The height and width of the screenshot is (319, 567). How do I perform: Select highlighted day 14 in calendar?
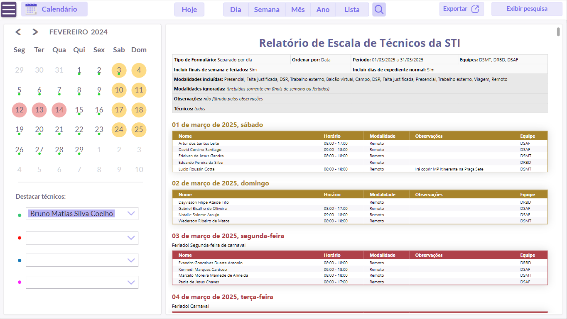59,110
